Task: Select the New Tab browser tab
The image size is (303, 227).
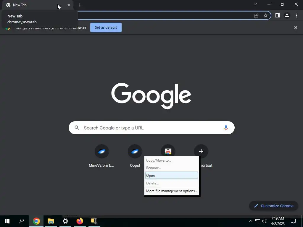Action: pyautogui.click(x=38, y=5)
